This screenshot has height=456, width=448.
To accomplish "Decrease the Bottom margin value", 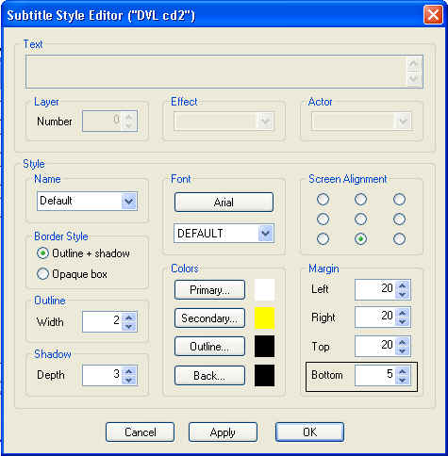I will (403, 380).
